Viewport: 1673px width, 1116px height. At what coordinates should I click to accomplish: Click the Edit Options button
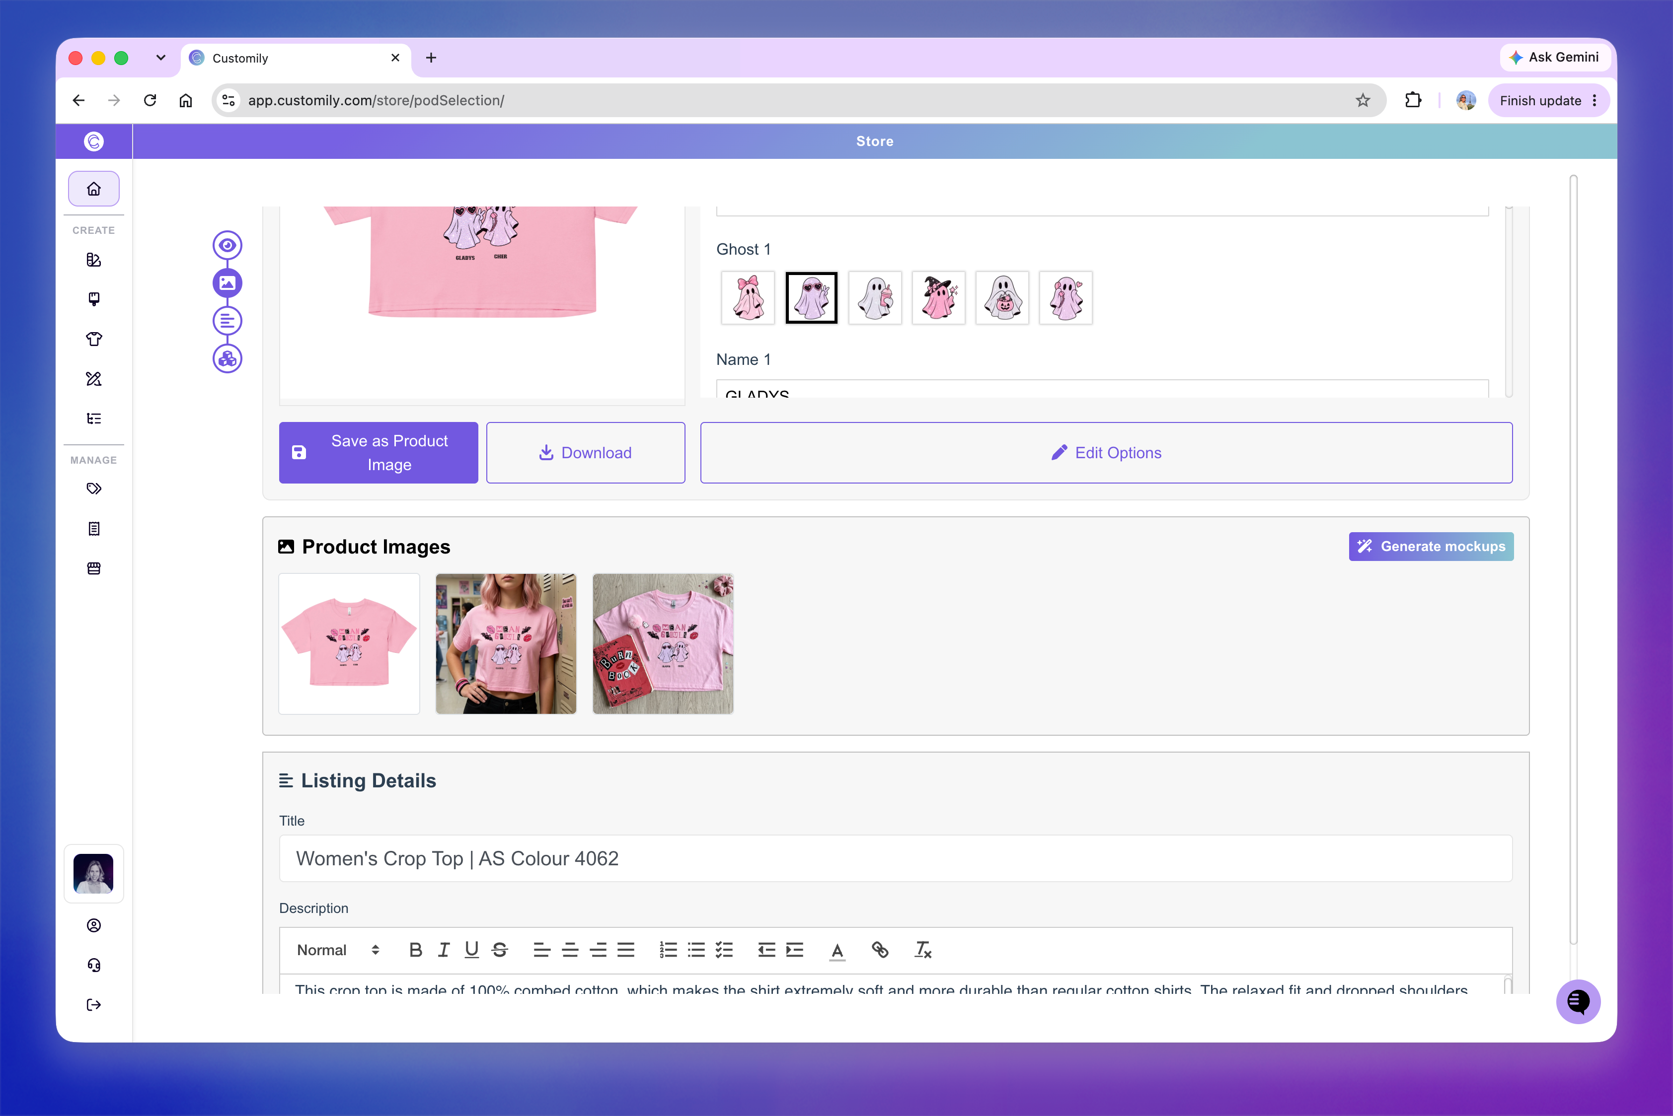click(1106, 453)
